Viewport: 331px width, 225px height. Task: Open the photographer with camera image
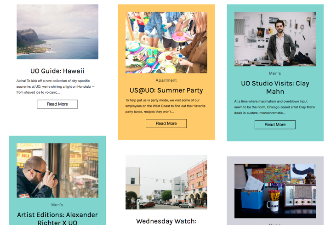57,170
